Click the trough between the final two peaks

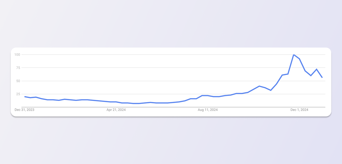[x=311, y=75]
